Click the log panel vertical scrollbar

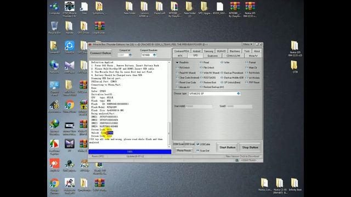(169, 105)
